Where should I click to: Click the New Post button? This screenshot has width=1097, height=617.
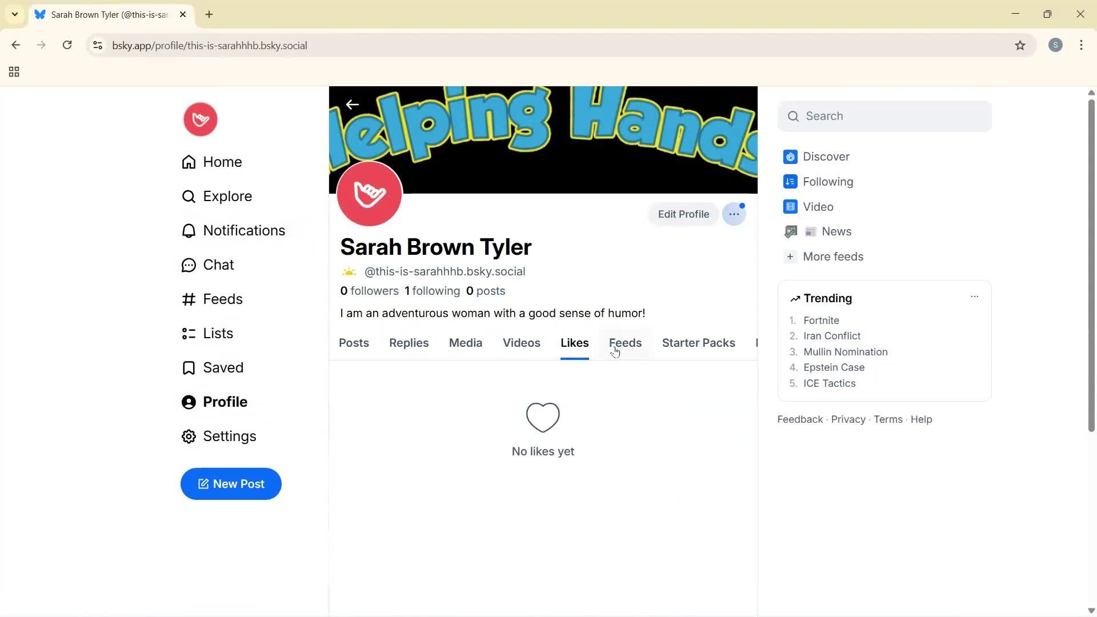tap(231, 484)
